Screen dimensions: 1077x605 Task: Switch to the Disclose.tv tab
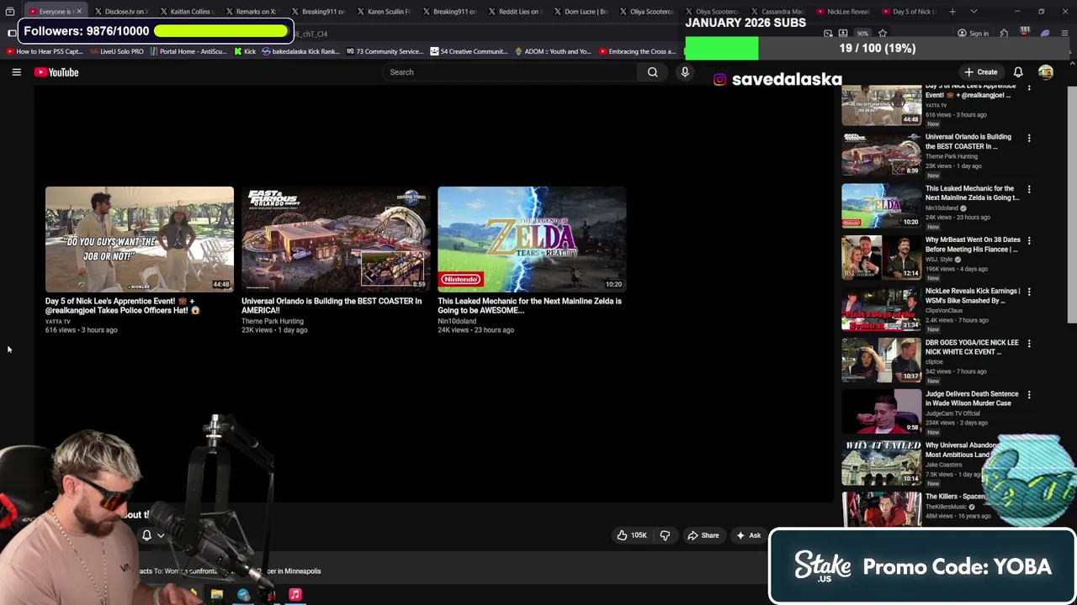coord(123,12)
